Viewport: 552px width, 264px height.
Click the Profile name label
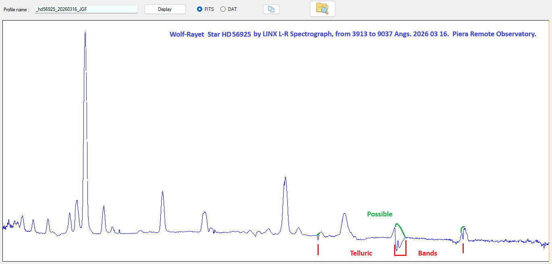16,10
